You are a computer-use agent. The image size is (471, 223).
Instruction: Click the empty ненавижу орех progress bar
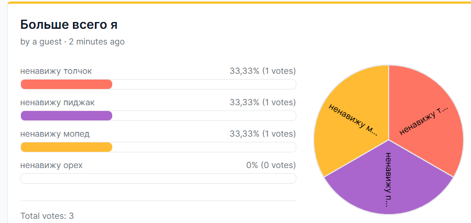pos(158,179)
